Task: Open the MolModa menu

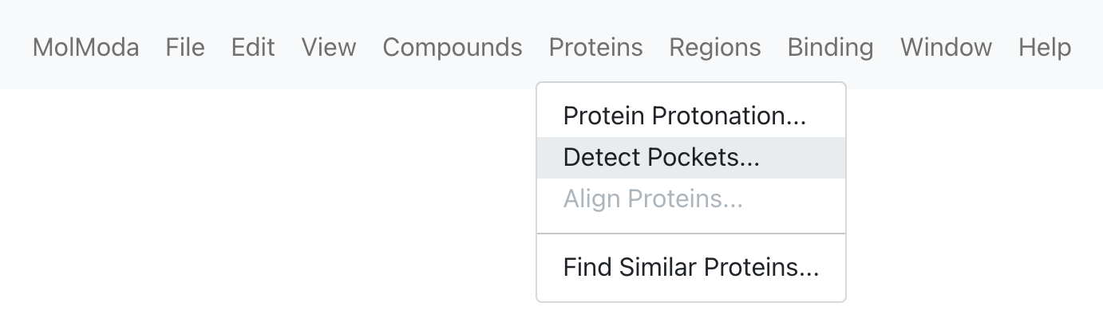Action: pyautogui.click(x=85, y=47)
